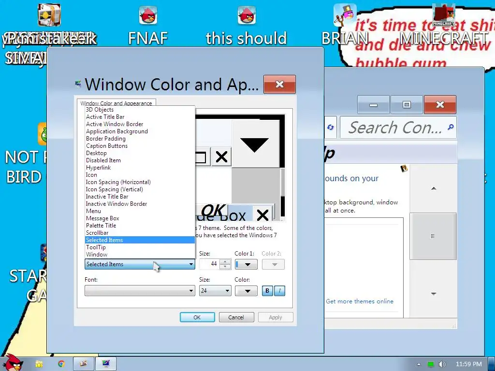Choose Border Padding item
Viewport: 495px width, 371px height.
(140, 139)
